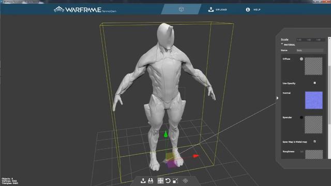
Task: Select the Scale tool in bottom toolbar
Action: [175, 181]
